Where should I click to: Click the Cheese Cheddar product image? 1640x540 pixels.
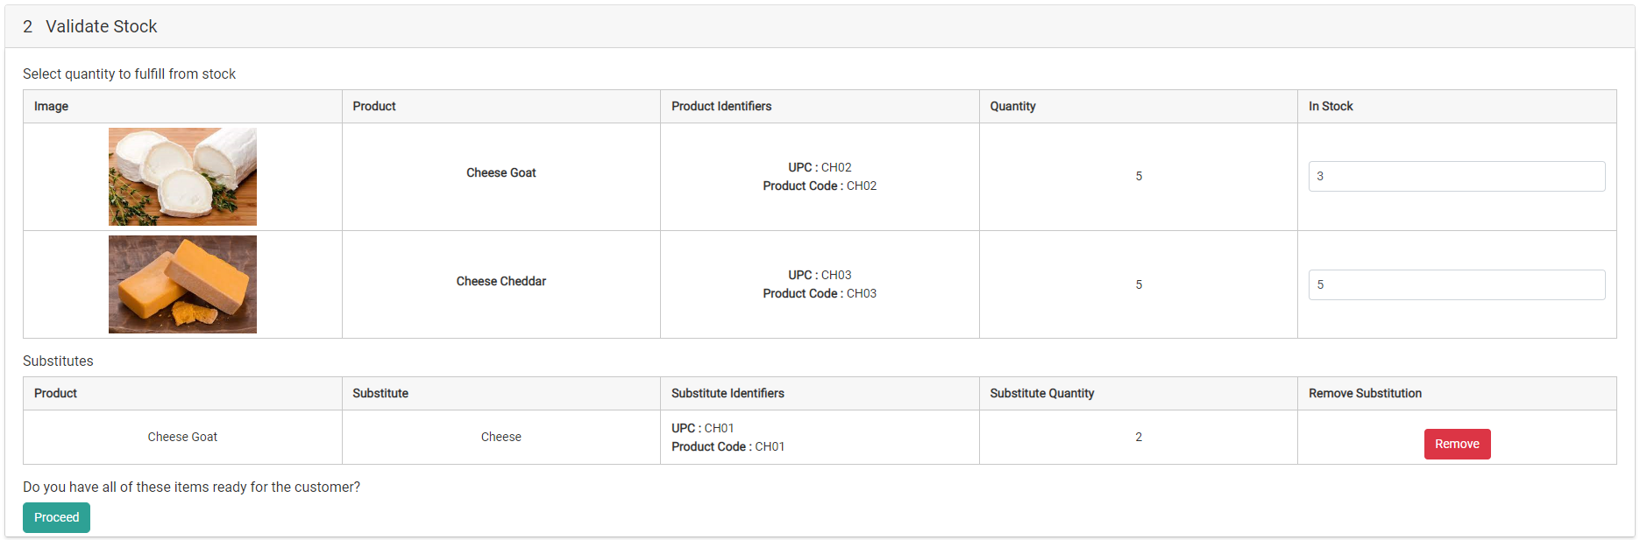pyautogui.click(x=181, y=284)
